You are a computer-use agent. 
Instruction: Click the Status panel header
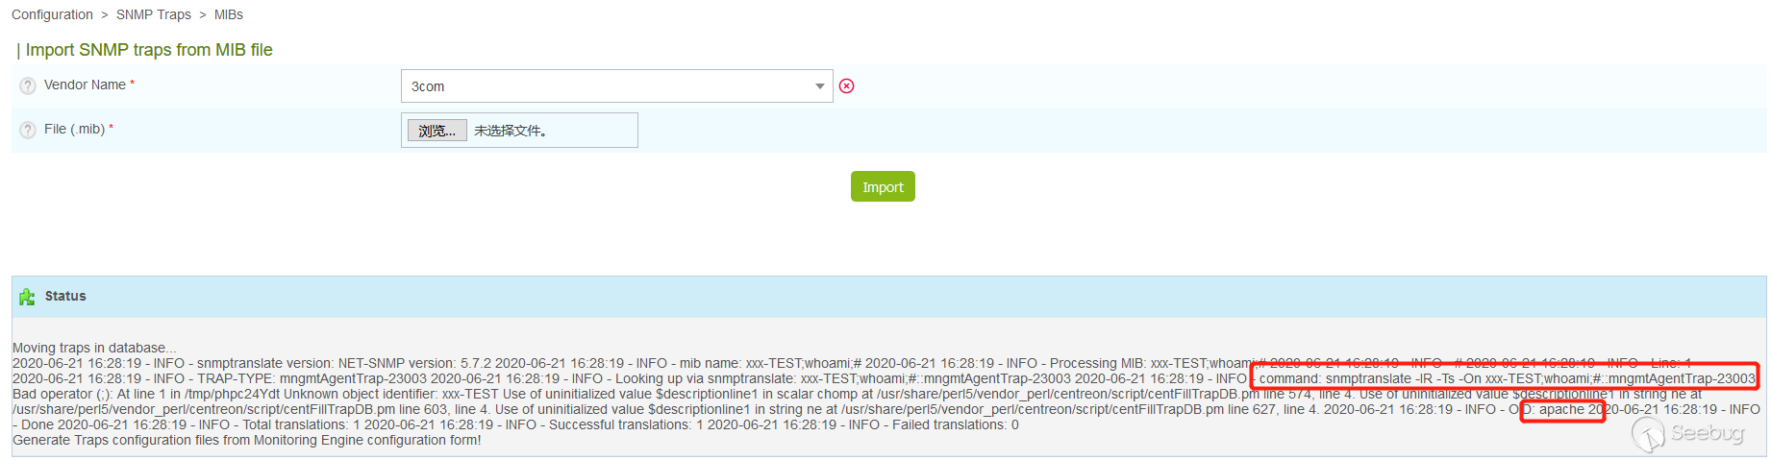tap(888, 297)
